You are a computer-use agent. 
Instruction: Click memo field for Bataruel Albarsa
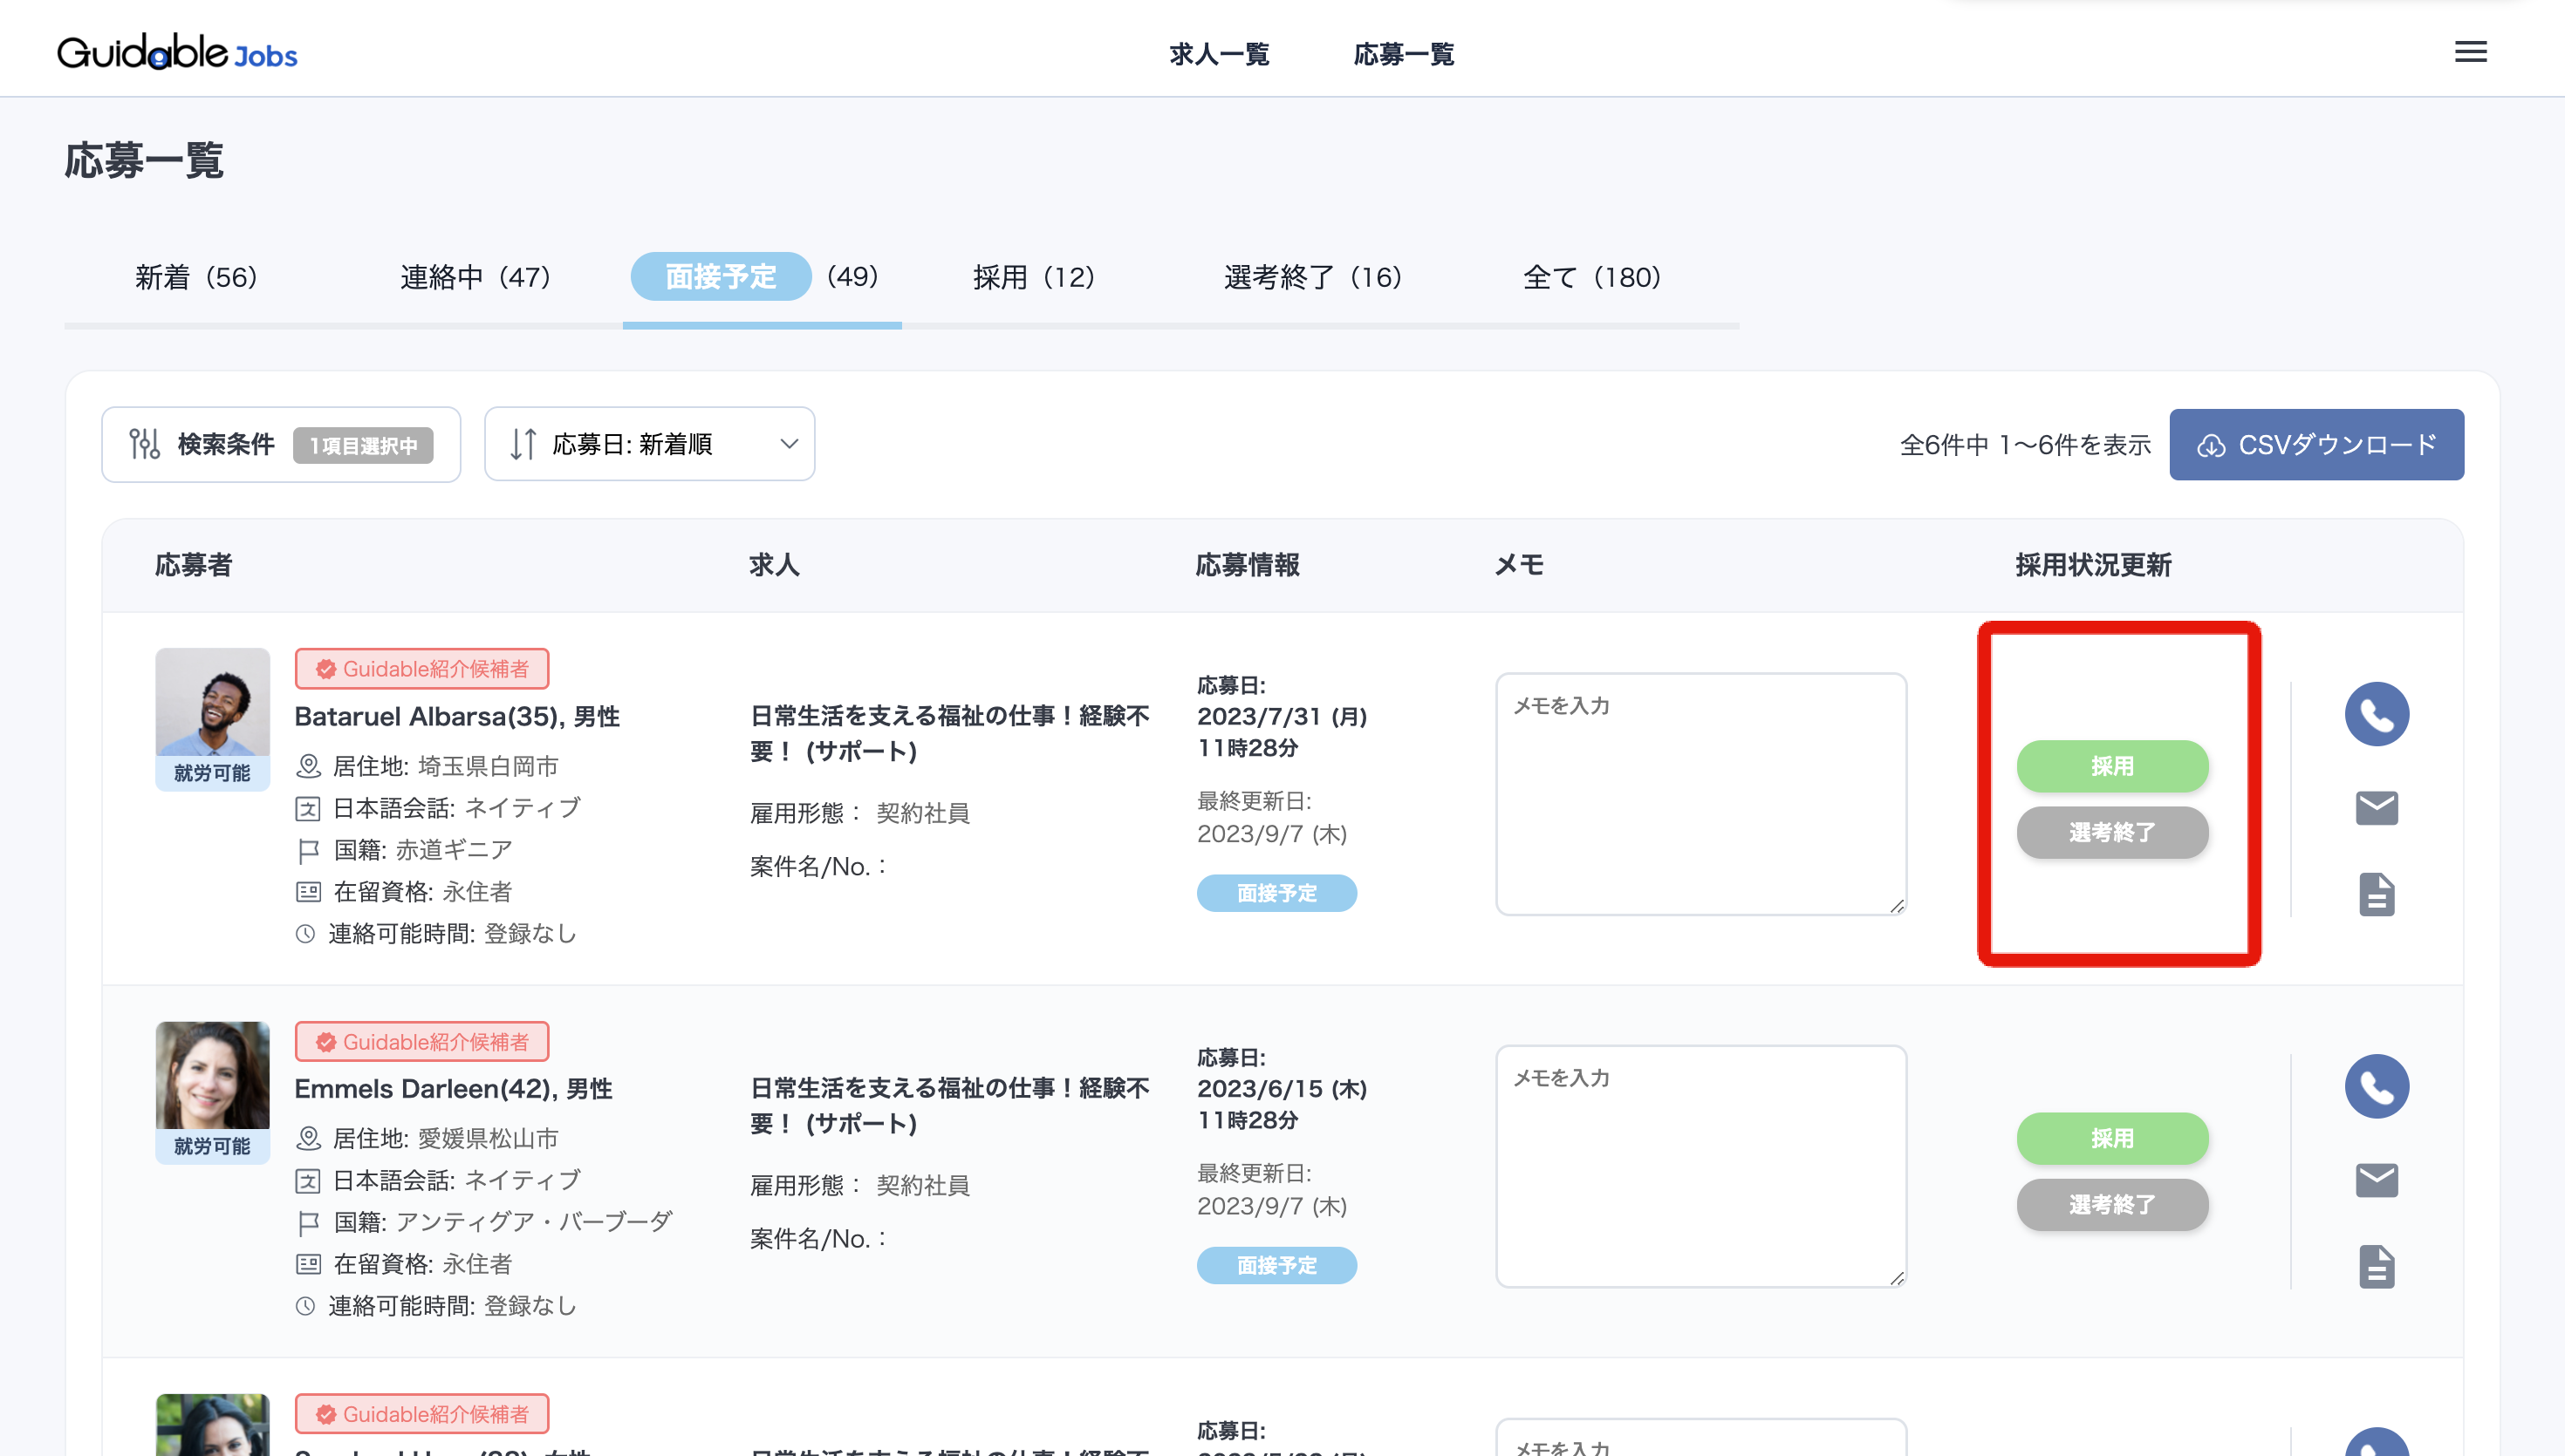(x=1700, y=793)
